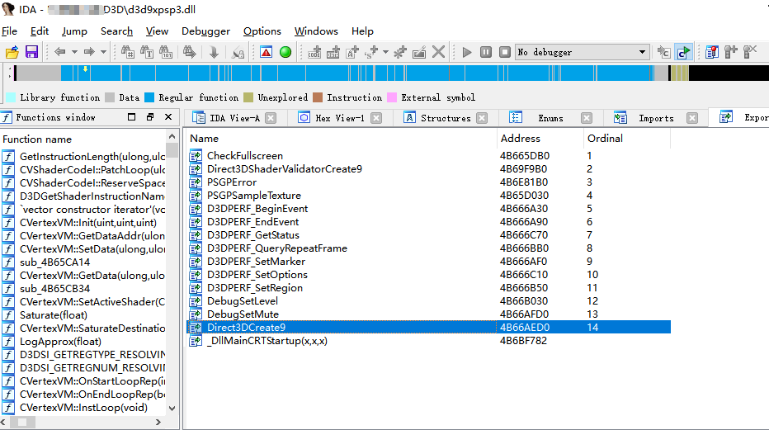Click the breakpoint list toolbar icon
This screenshot has height=430, width=769.
711,52
